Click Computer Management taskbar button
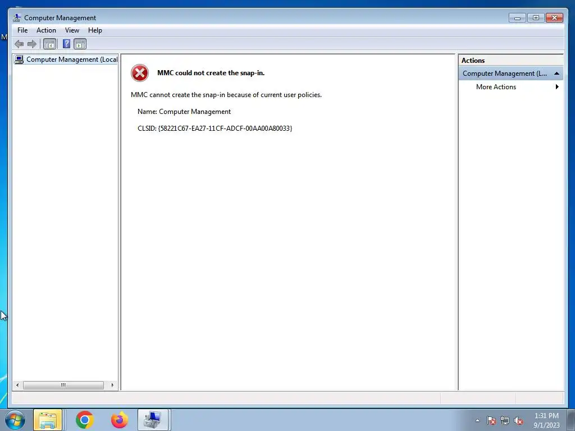575x431 pixels. pos(153,420)
